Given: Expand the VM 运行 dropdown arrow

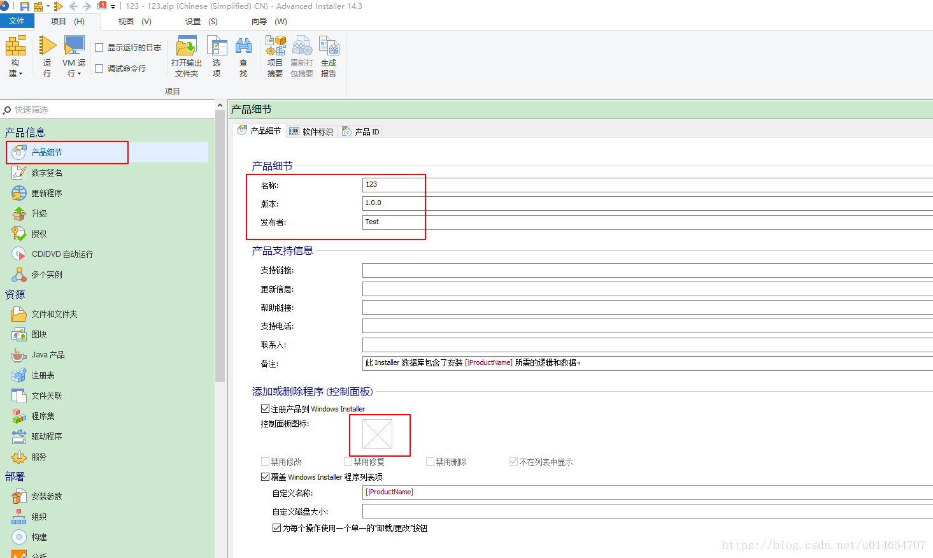Looking at the screenshot, I should coord(79,74).
